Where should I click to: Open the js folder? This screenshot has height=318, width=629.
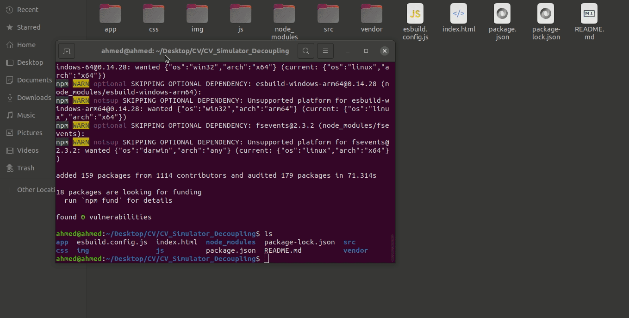[x=240, y=14]
